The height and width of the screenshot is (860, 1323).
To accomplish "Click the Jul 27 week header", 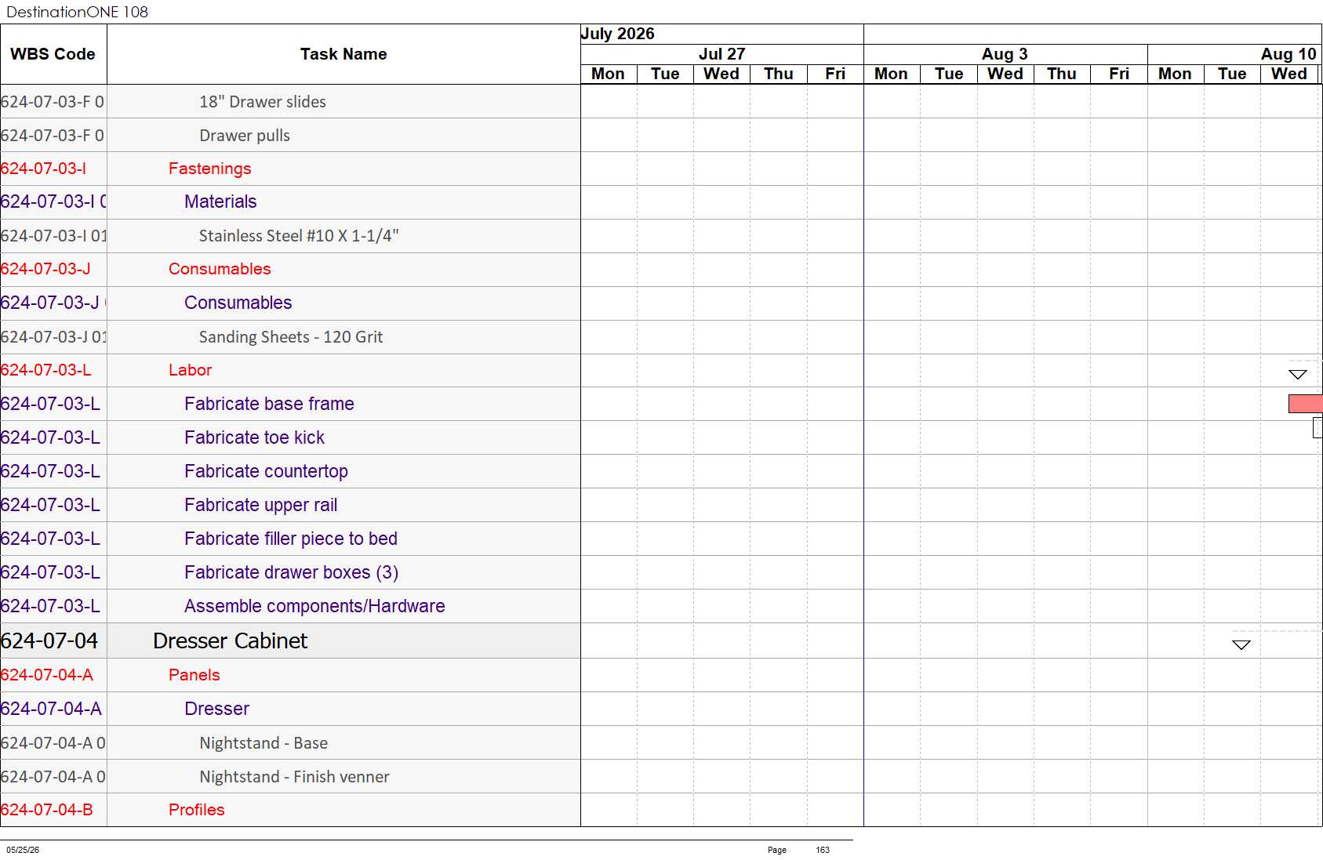I will click(721, 54).
